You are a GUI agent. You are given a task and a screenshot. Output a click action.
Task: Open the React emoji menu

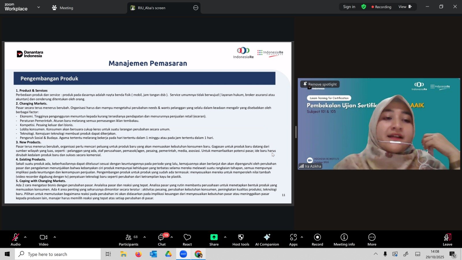(187, 240)
